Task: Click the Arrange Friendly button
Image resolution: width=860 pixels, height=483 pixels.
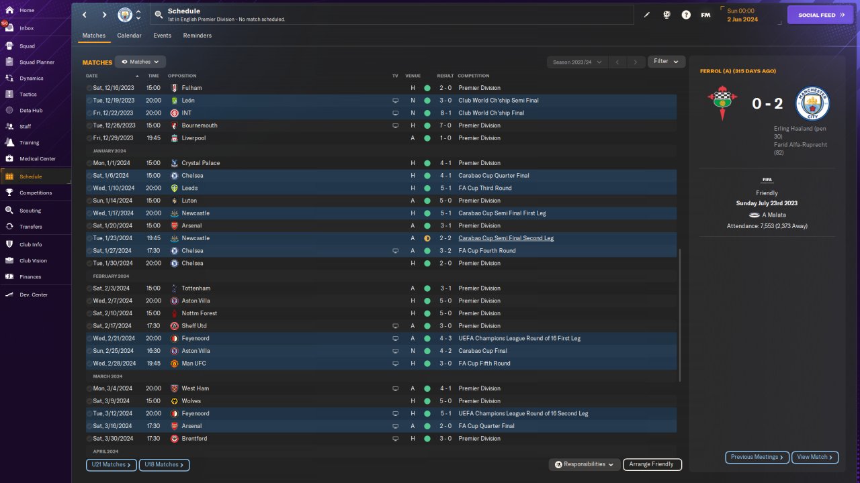Action: click(652, 464)
